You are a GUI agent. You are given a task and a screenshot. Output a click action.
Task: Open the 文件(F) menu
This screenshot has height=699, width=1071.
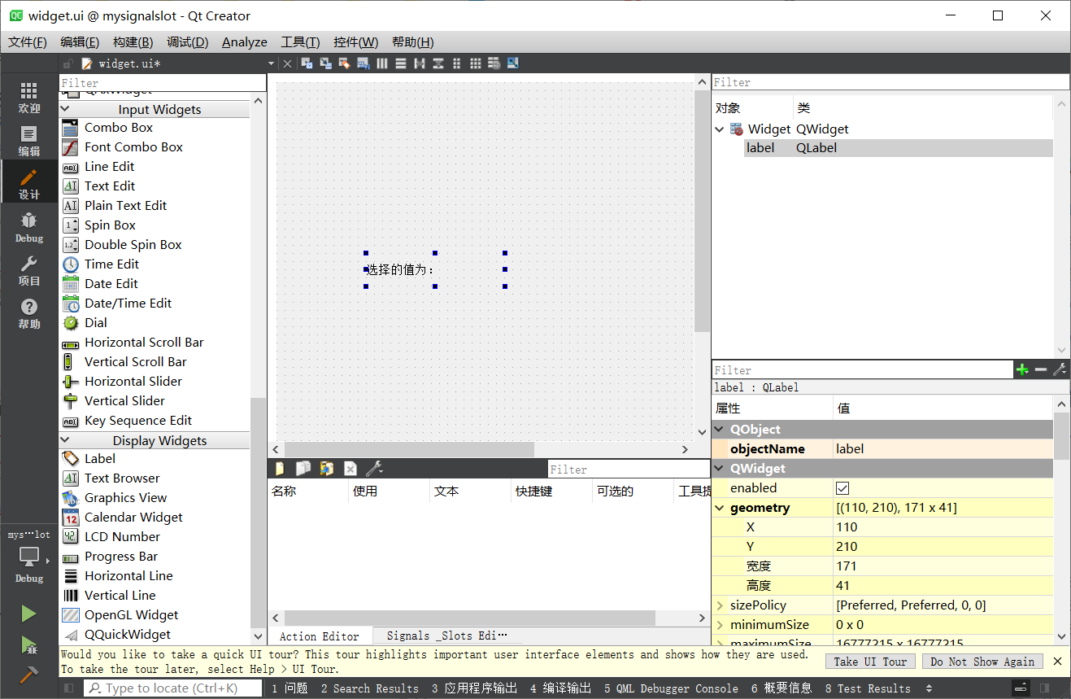[x=28, y=42]
